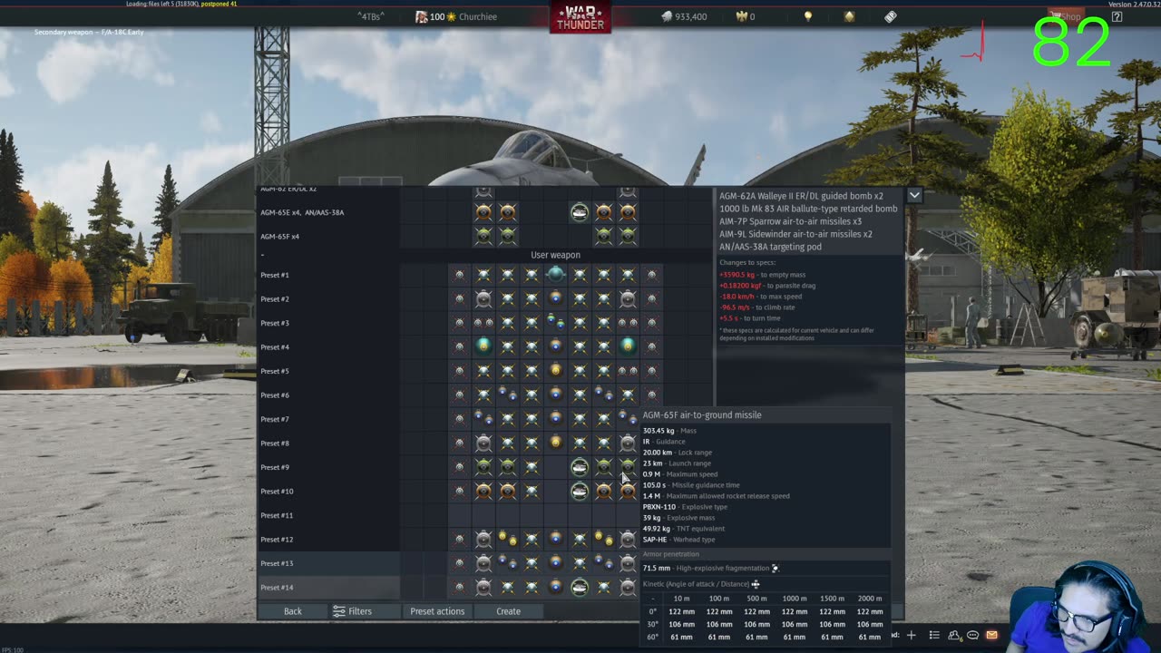
Task: Collapse the weapon description panel chevron
Action: coord(914,195)
